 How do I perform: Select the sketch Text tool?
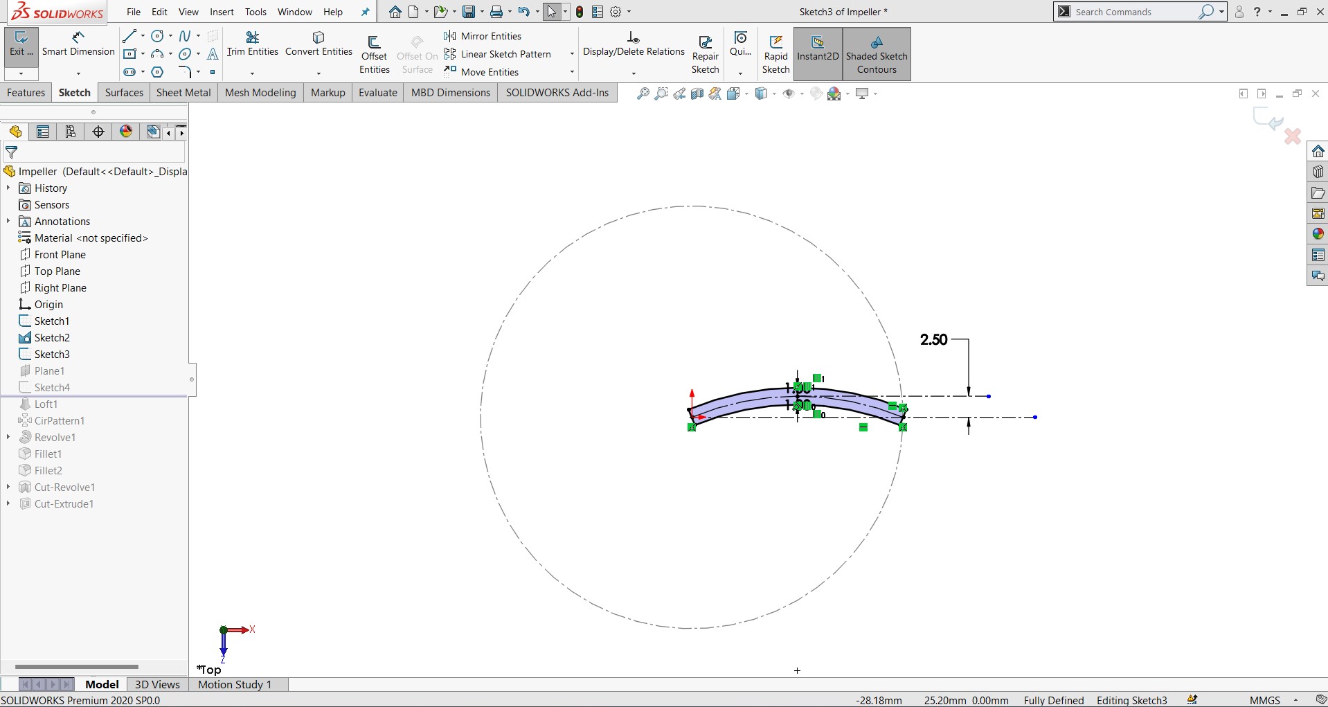tap(213, 54)
